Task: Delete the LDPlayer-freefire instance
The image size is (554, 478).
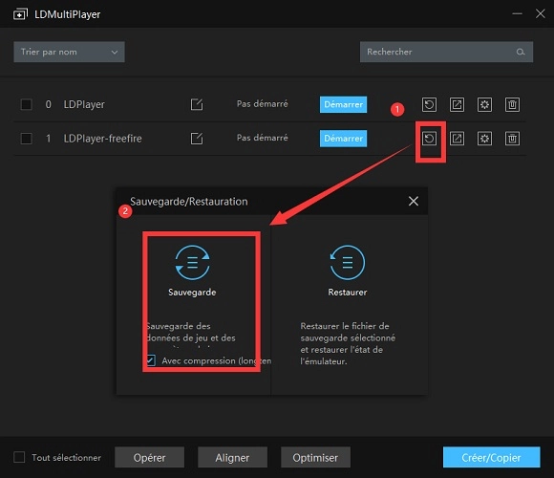Action: click(512, 139)
